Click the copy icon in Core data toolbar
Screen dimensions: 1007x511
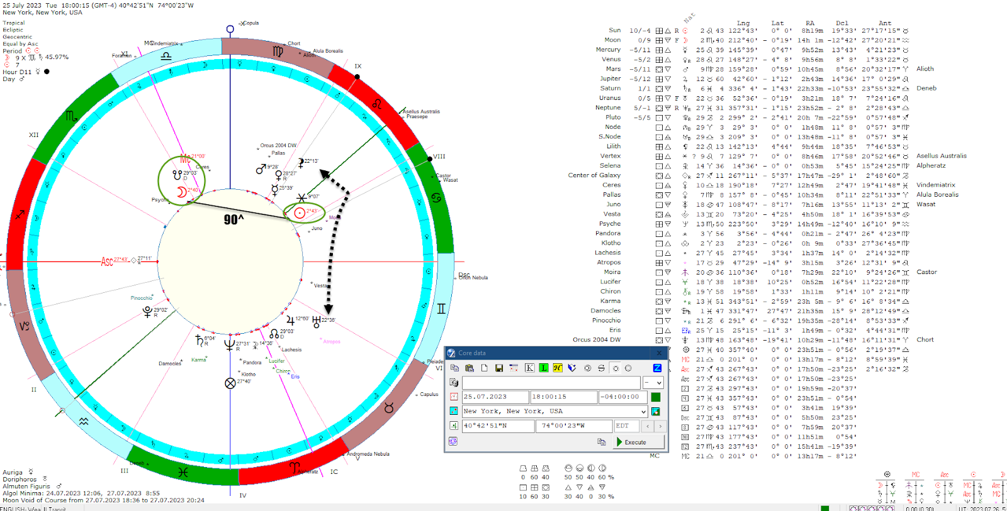point(454,368)
